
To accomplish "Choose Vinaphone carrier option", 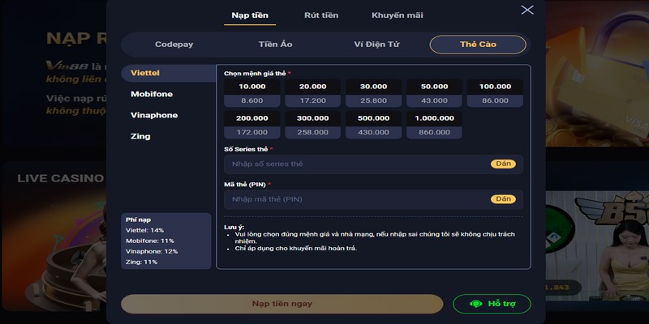I will (154, 115).
